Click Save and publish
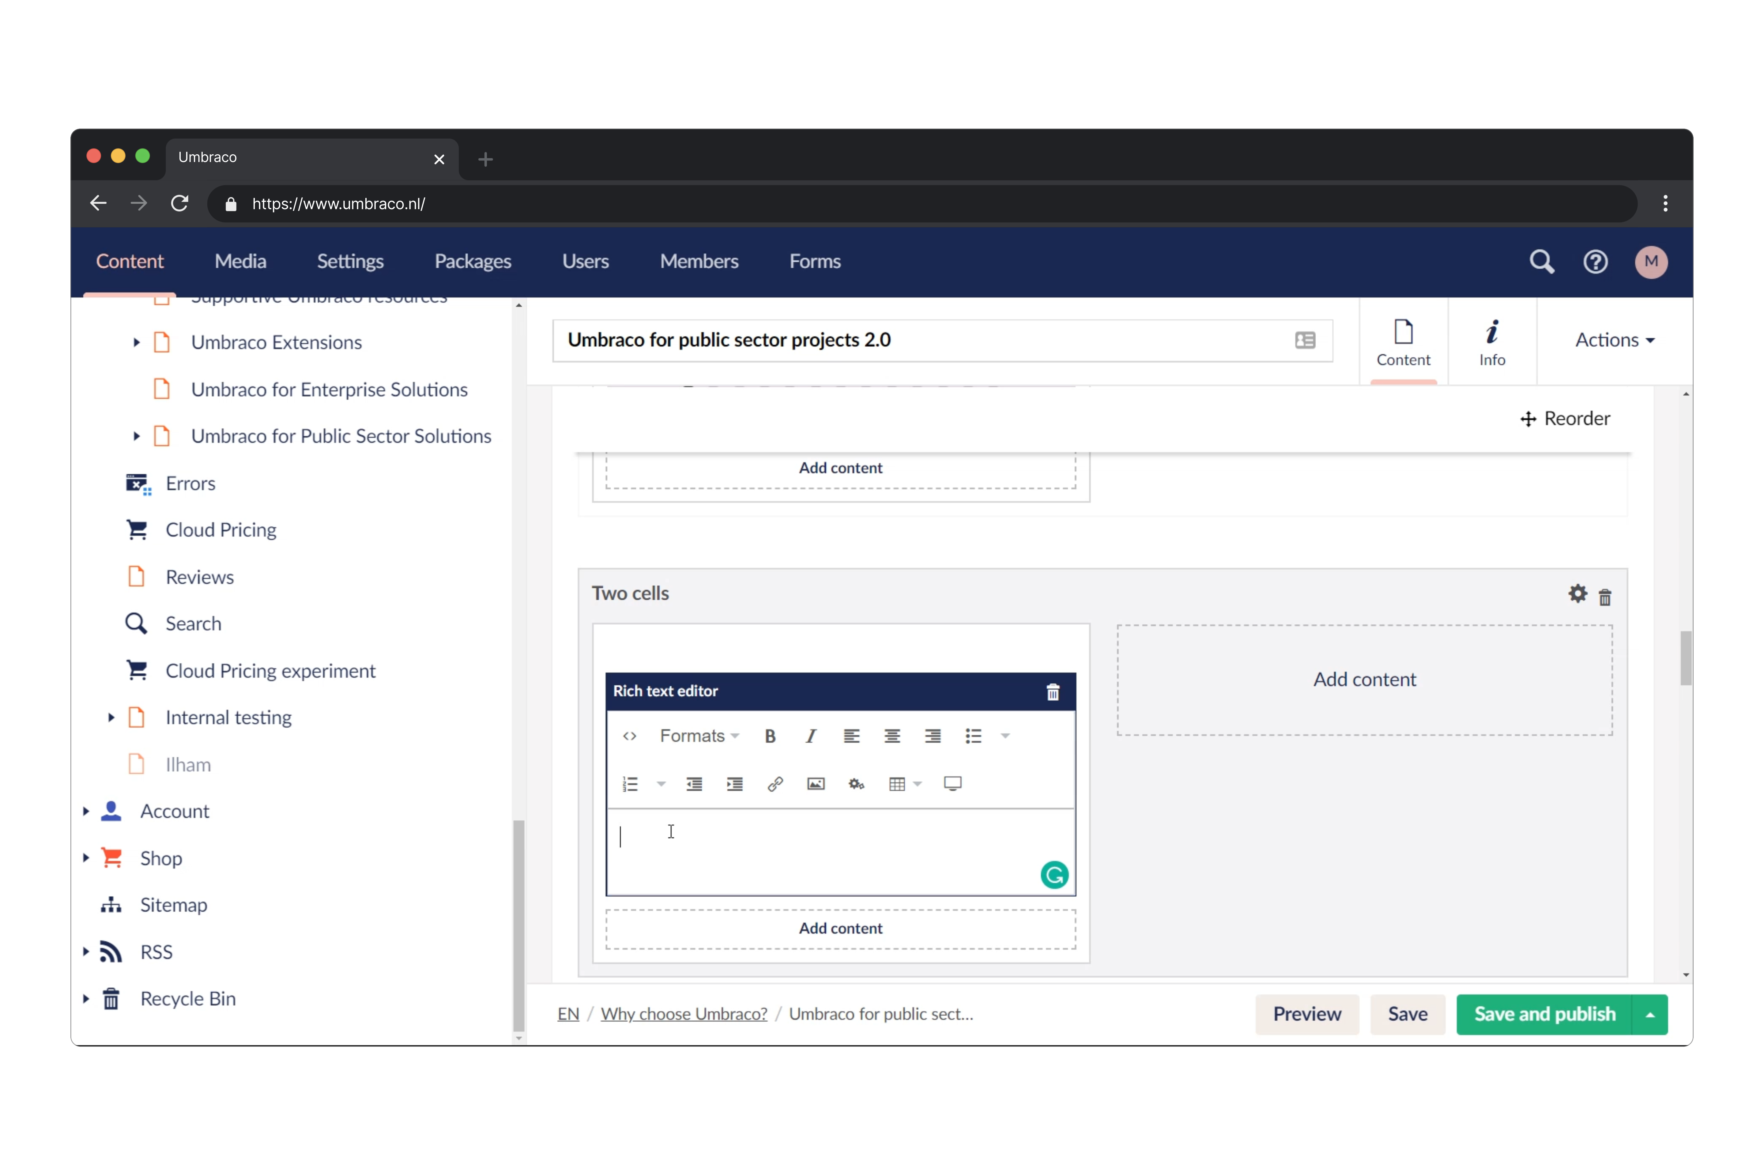The height and width of the screenshot is (1176, 1764). click(1543, 1014)
